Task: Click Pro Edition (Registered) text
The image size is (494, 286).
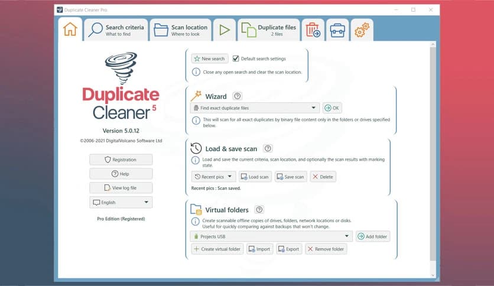Action: (121, 219)
